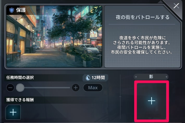Click the 獲得できる報酬 heading

pos(20,100)
